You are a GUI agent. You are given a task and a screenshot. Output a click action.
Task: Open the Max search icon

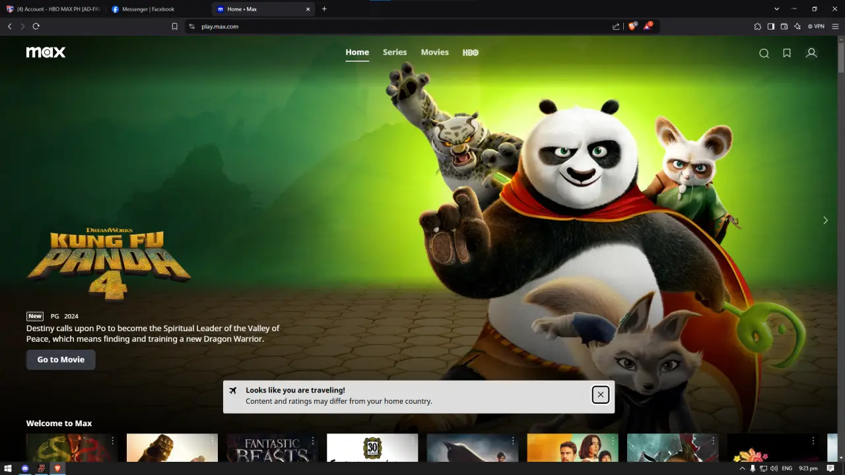[x=764, y=53]
